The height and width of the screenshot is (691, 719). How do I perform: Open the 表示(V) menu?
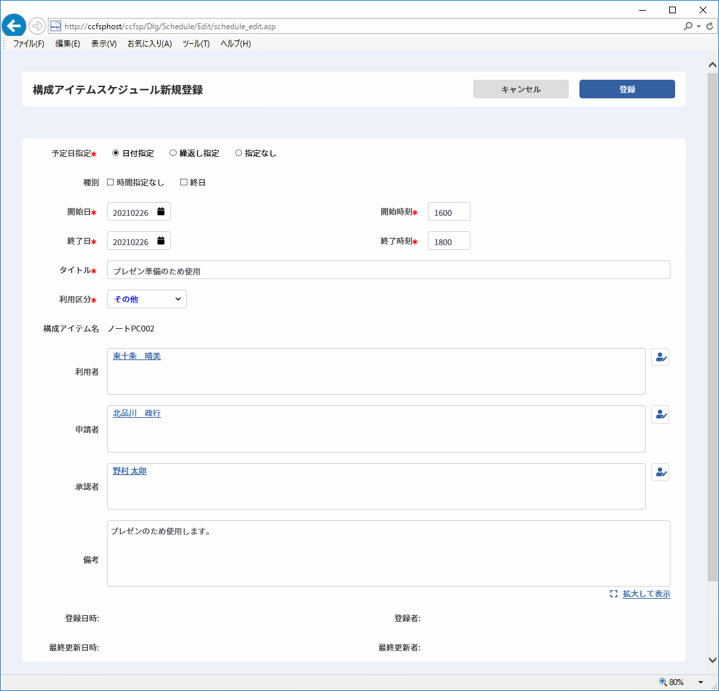click(x=104, y=44)
